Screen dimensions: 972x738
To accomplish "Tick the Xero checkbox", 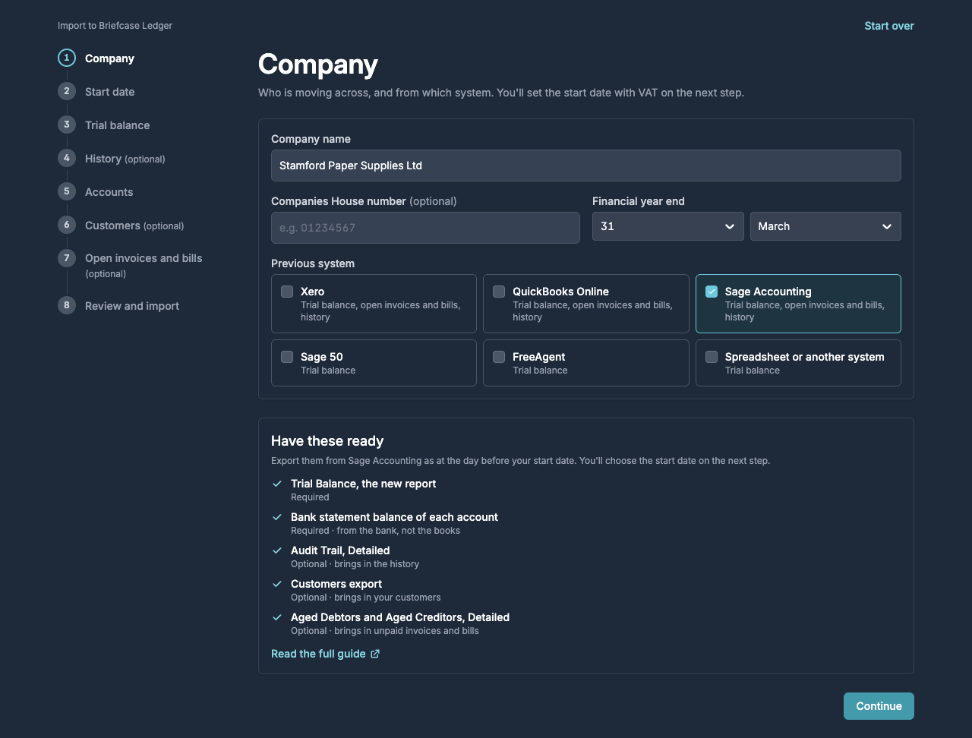I will (287, 292).
